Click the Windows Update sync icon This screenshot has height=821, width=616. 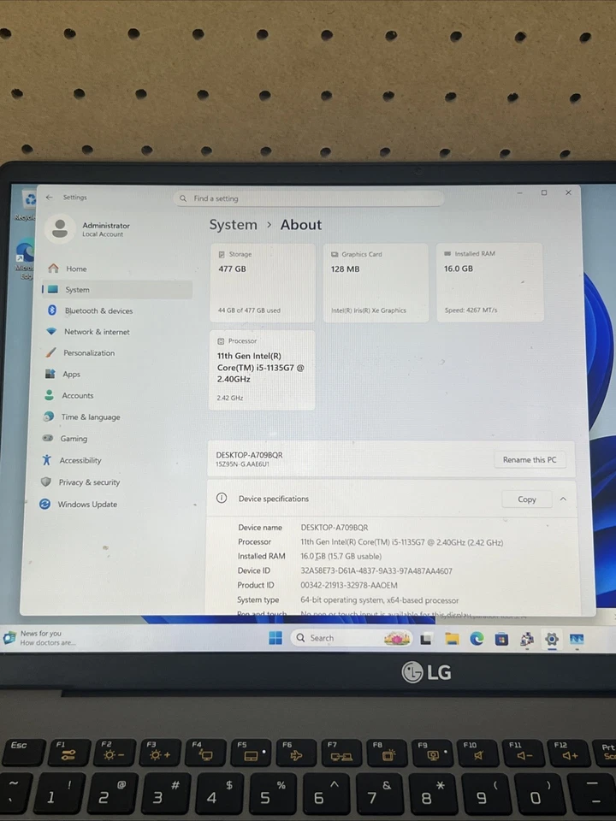coord(45,504)
